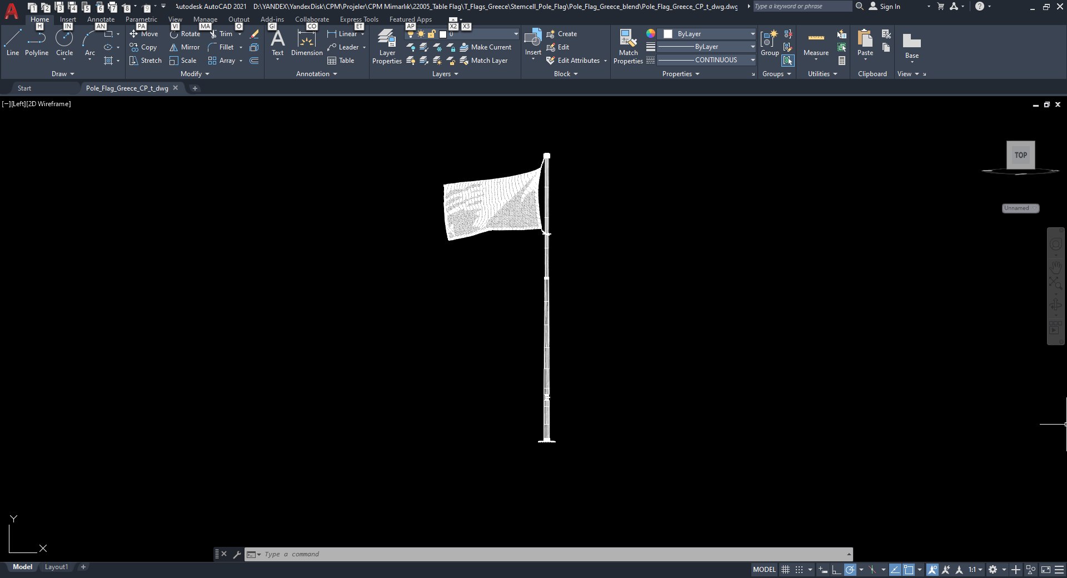This screenshot has height=578, width=1067.
Task: Open the Quick Calculator icon
Action: [842, 61]
